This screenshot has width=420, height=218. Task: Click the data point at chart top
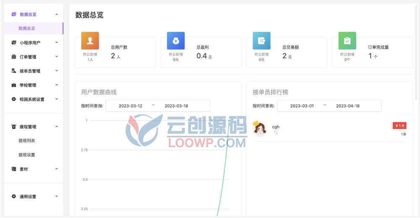click(x=229, y=120)
